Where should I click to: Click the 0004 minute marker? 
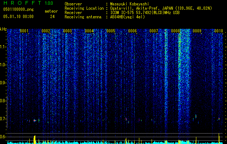[x=89, y=31]
